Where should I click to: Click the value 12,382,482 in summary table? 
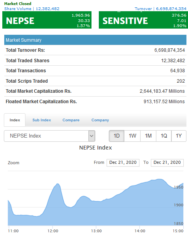173,61
